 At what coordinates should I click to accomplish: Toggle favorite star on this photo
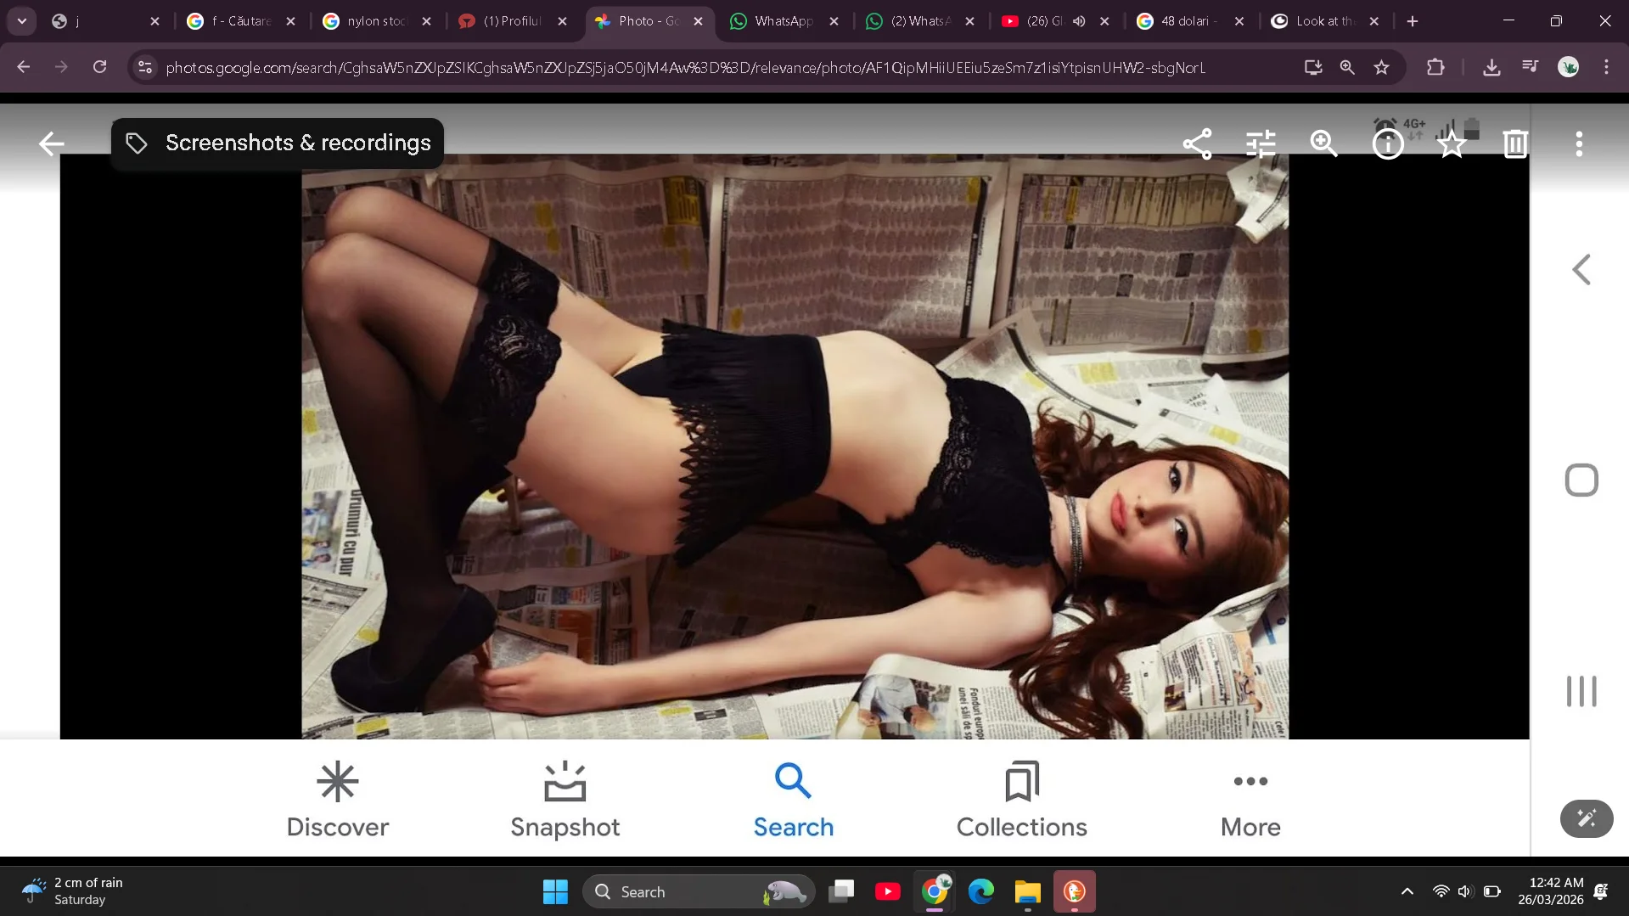coord(1452,143)
